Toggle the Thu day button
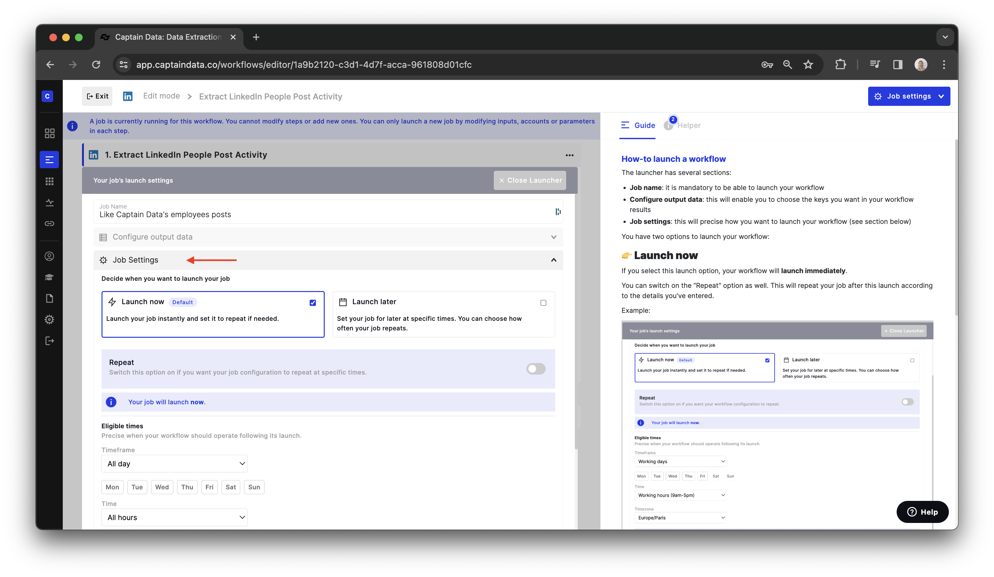Image resolution: width=994 pixels, height=577 pixels. coord(187,487)
